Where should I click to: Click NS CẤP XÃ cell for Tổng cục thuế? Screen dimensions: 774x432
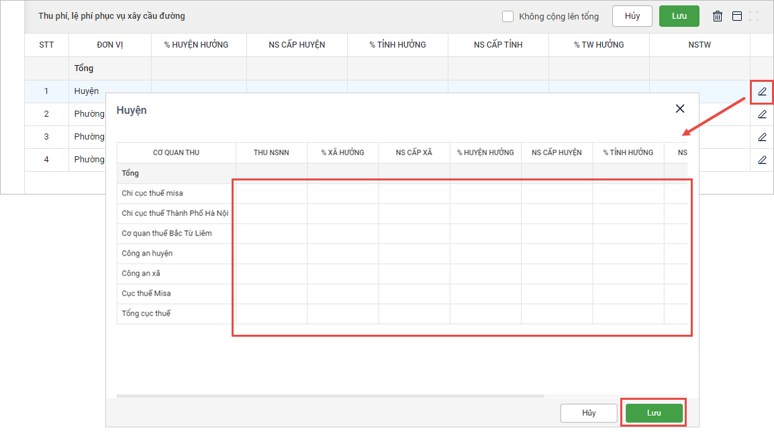point(414,314)
